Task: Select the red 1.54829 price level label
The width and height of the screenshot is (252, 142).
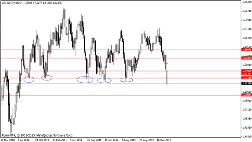Action: coord(247,71)
